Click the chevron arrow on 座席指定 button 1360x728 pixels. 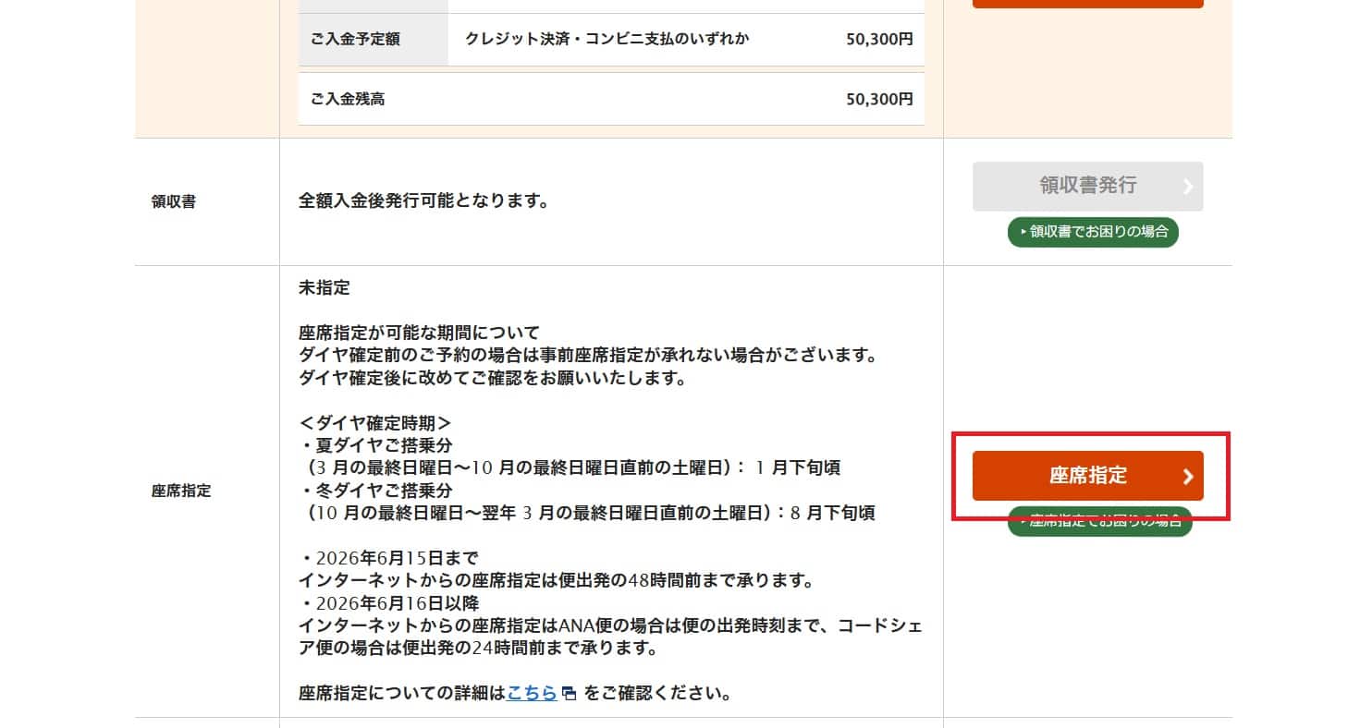(1188, 477)
